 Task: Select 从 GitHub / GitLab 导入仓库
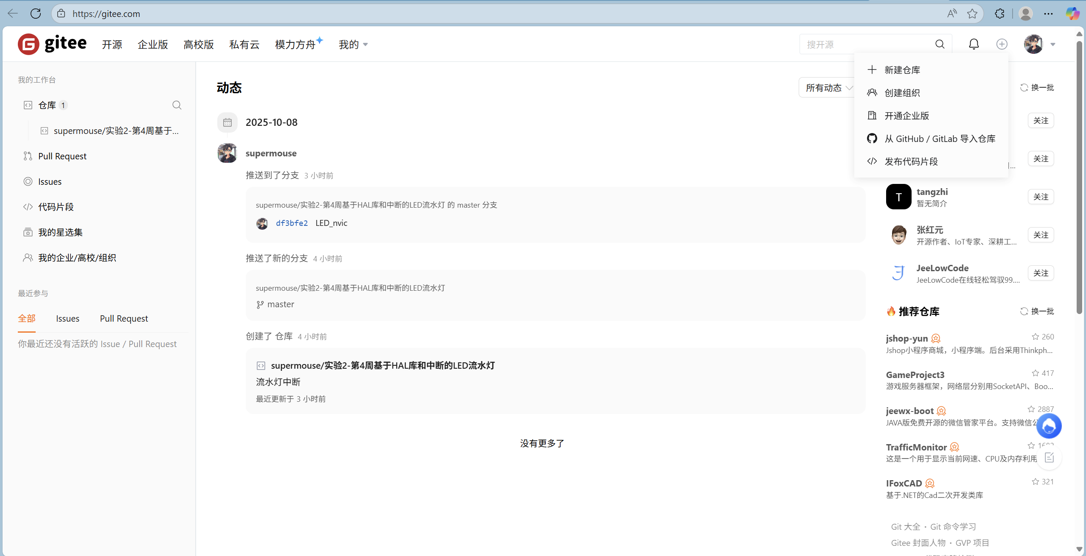931,139
